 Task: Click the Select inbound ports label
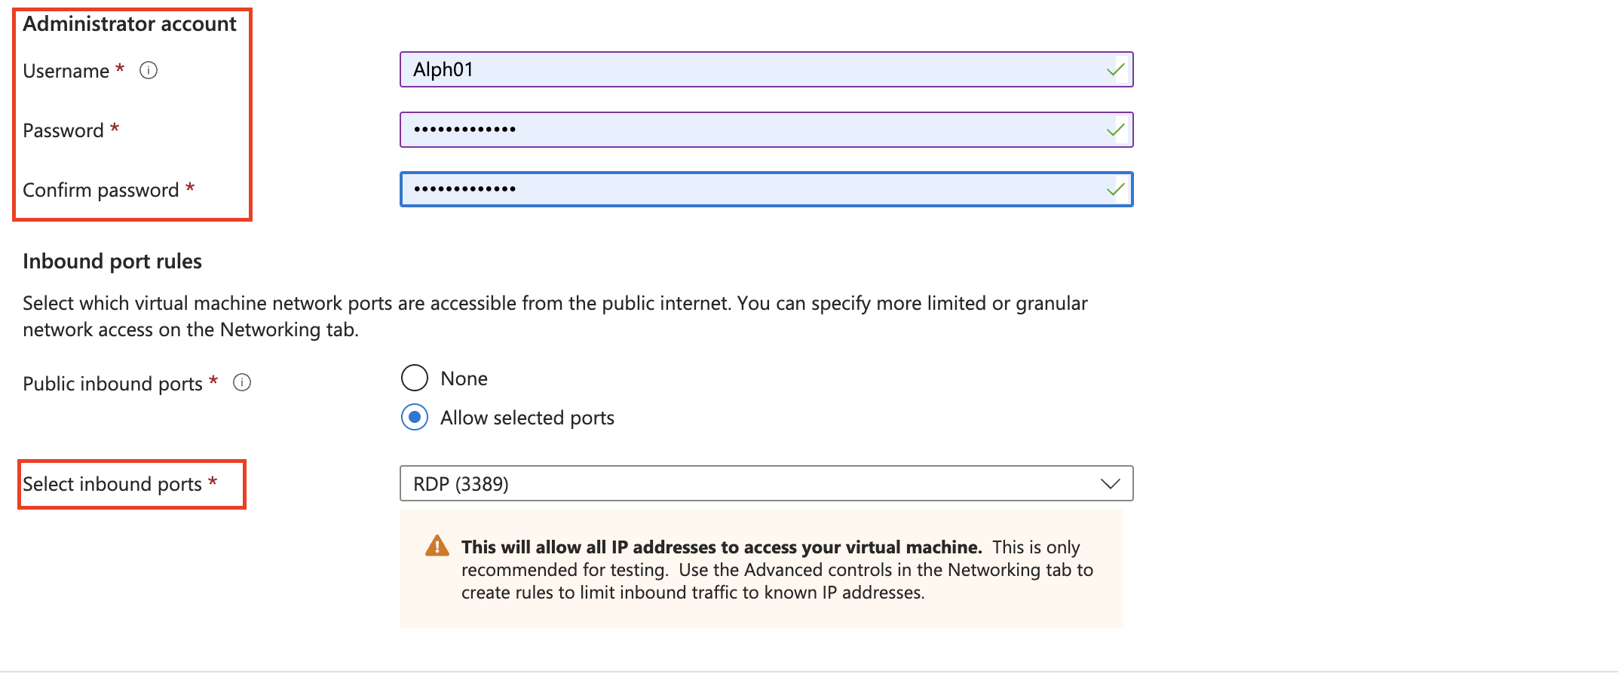point(112,484)
